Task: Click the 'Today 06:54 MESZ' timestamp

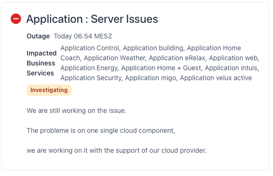Action: click(83, 36)
